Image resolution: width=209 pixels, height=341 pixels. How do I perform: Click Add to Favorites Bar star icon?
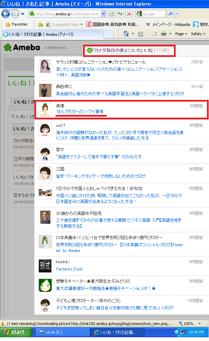(x=41, y=24)
